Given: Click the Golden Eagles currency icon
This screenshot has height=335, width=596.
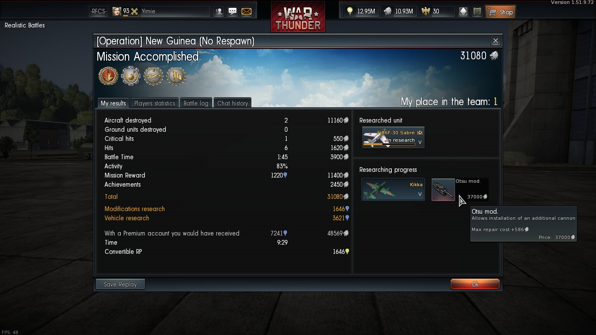Looking at the screenshot, I should pyautogui.click(x=425, y=12).
